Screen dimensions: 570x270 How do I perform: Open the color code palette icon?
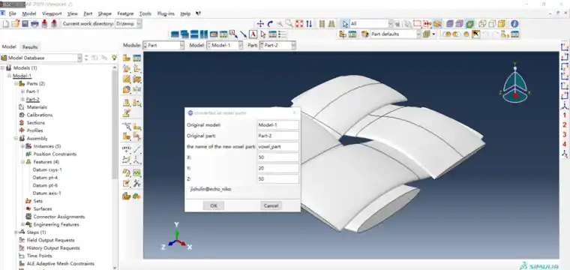(x=364, y=34)
